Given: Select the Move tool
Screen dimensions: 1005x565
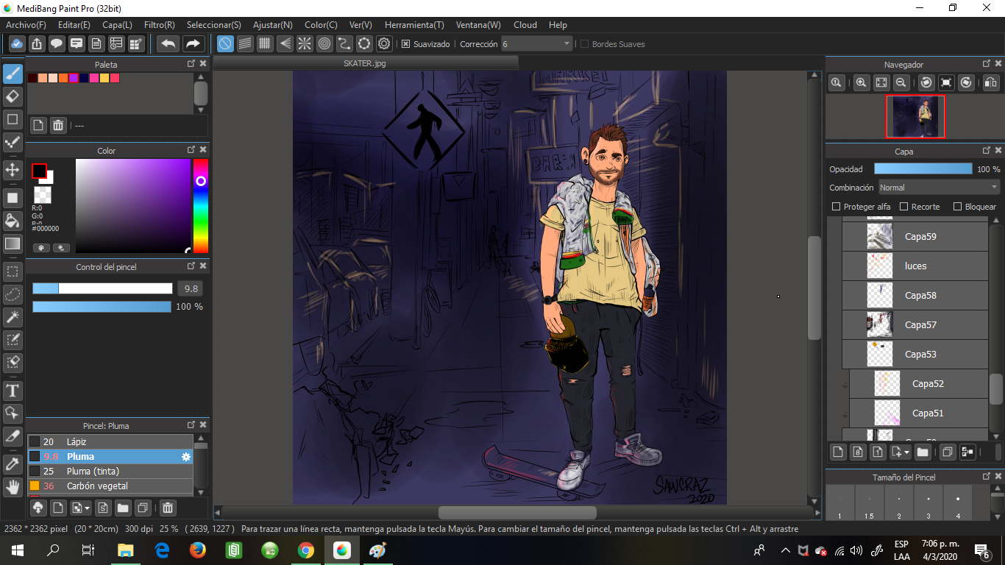Looking at the screenshot, I should tap(13, 171).
